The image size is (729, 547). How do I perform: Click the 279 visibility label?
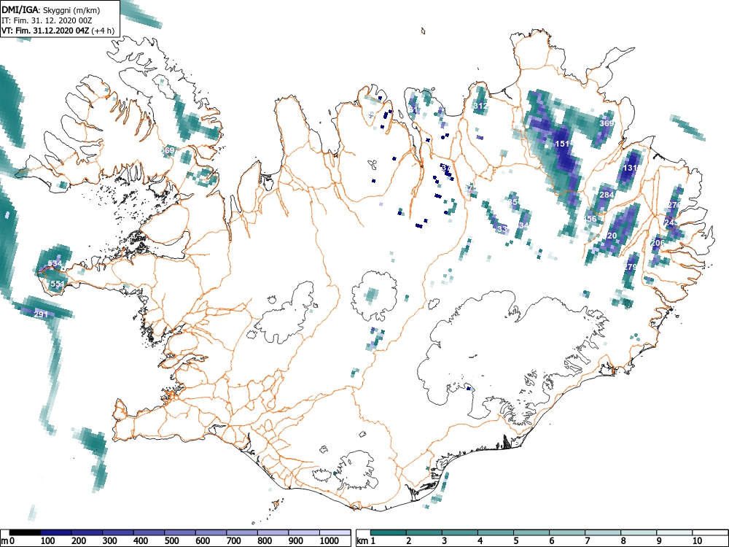pyautogui.click(x=630, y=267)
